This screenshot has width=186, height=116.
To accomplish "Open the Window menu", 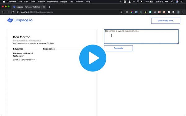I will [x=79, y=2].
